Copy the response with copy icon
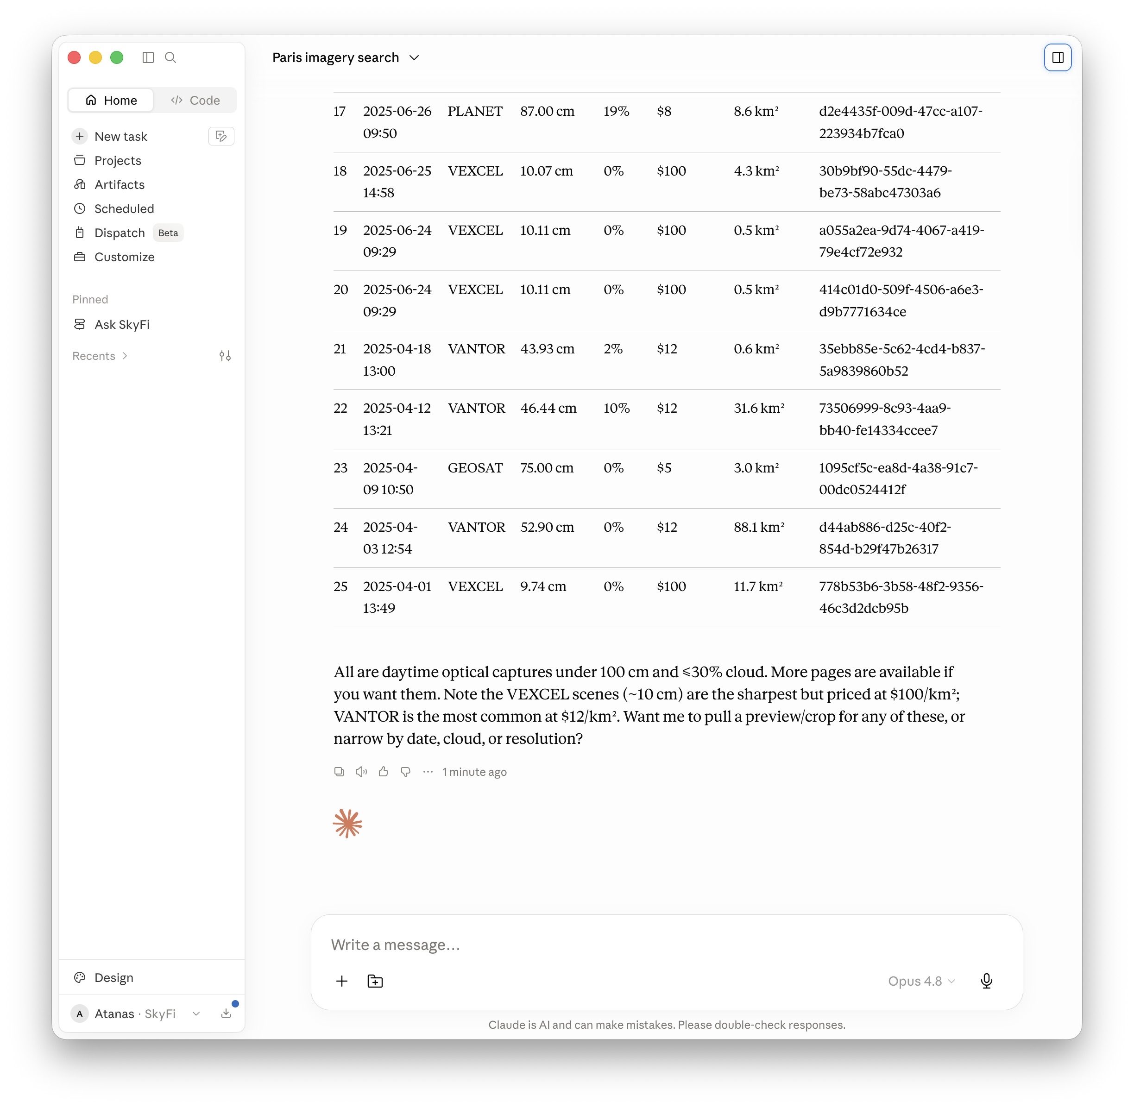 pyautogui.click(x=339, y=772)
